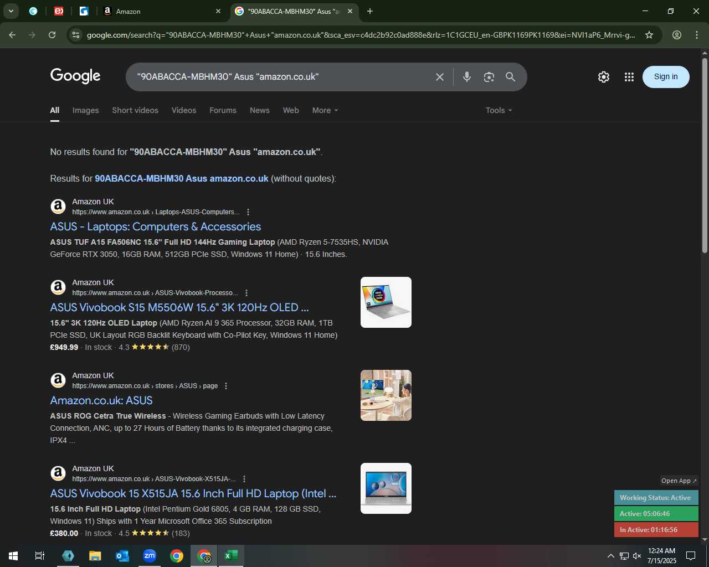Switch to Forums results tab
Screen dimensions: 709x567
click(x=223, y=110)
